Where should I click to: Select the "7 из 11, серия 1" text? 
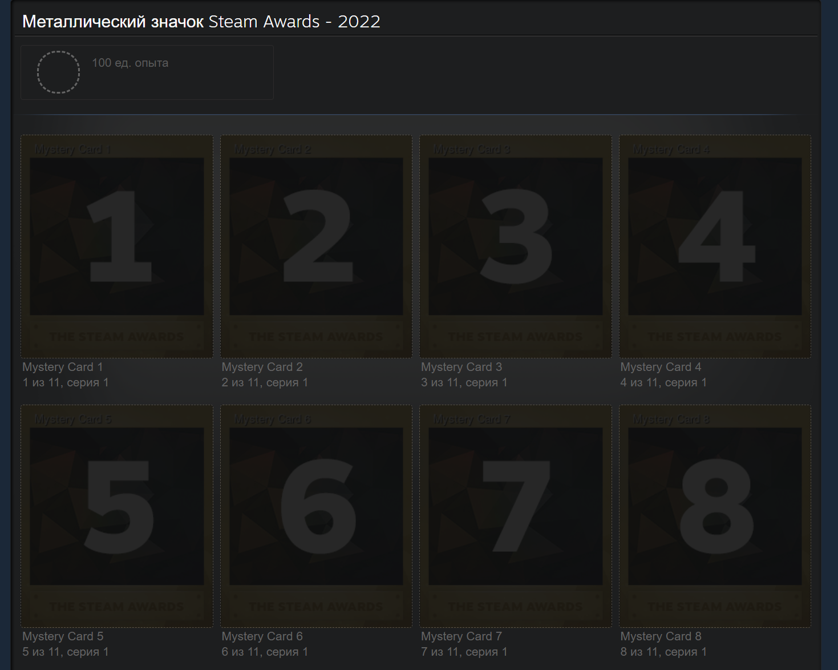(x=464, y=652)
